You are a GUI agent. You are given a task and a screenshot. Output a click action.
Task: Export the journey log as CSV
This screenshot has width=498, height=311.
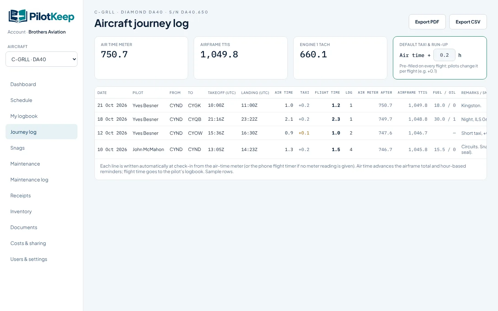(468, 22)
